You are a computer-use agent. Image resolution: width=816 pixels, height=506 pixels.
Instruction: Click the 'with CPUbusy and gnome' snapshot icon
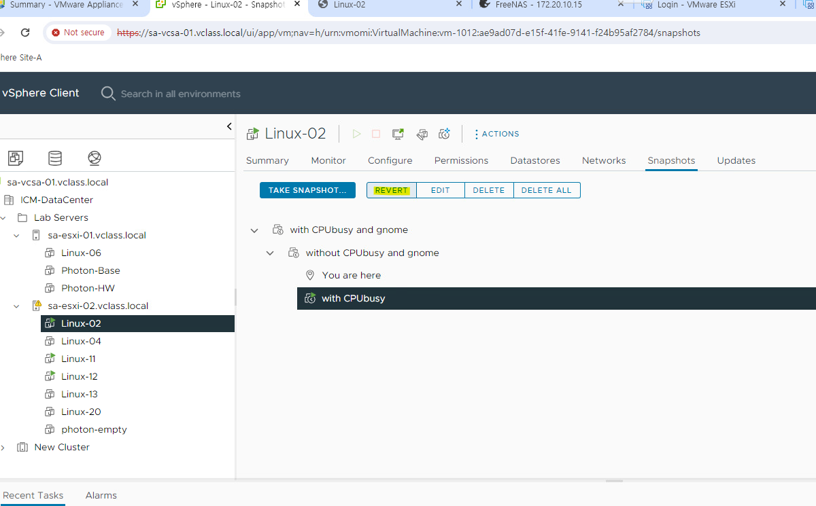coord(278,230)
